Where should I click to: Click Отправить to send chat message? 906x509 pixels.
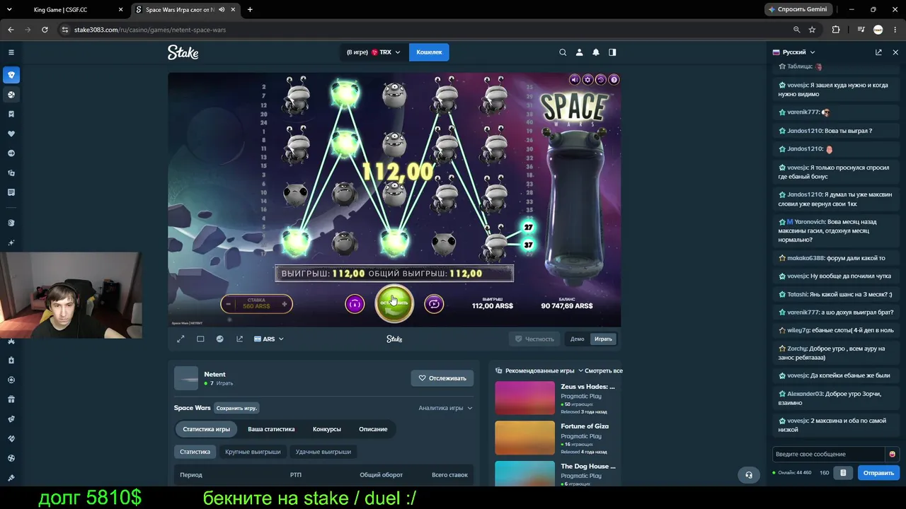click(x=878, y=473)
